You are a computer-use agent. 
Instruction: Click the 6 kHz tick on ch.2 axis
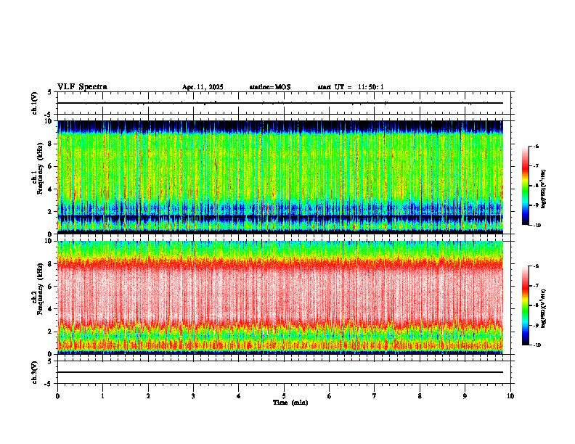tap(50, 287)
